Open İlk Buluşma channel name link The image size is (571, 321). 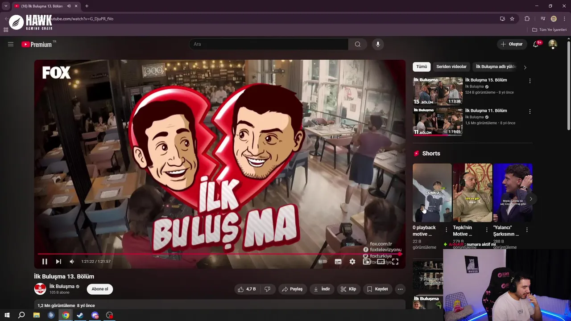[62, 286]
